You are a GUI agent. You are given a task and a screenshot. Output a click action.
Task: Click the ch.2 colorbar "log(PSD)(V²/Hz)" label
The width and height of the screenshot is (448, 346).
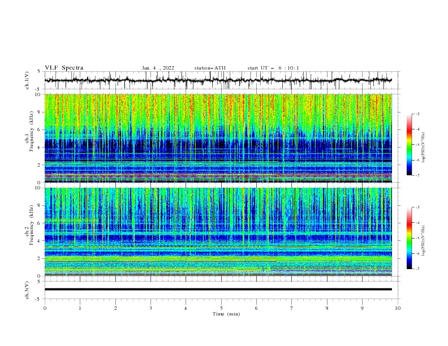pos(423,240)
